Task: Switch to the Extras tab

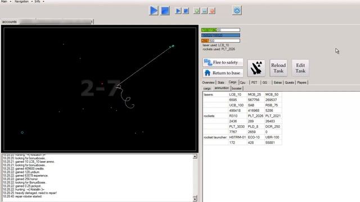Action: pos(277,82)
